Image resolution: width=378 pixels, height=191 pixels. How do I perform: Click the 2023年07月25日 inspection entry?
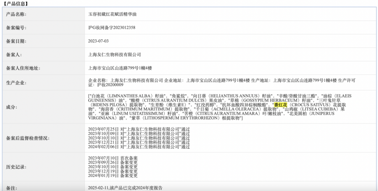click(x=139, y=129)
